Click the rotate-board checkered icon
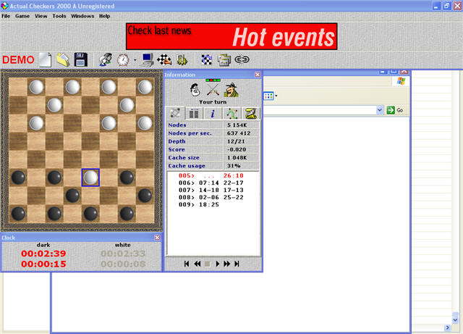Image resolution: width=463 pixels, height=334 pixels. coord(207,59)
